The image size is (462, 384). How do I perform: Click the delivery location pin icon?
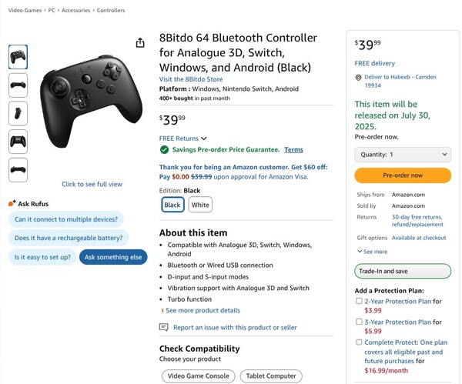click(359, 78)
